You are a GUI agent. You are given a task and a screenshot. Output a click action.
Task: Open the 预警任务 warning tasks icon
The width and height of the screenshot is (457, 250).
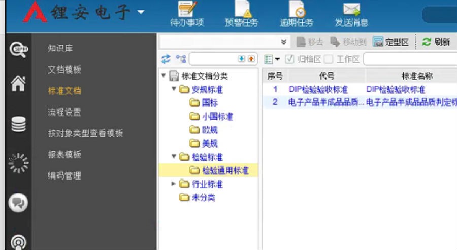coord(241,10)
